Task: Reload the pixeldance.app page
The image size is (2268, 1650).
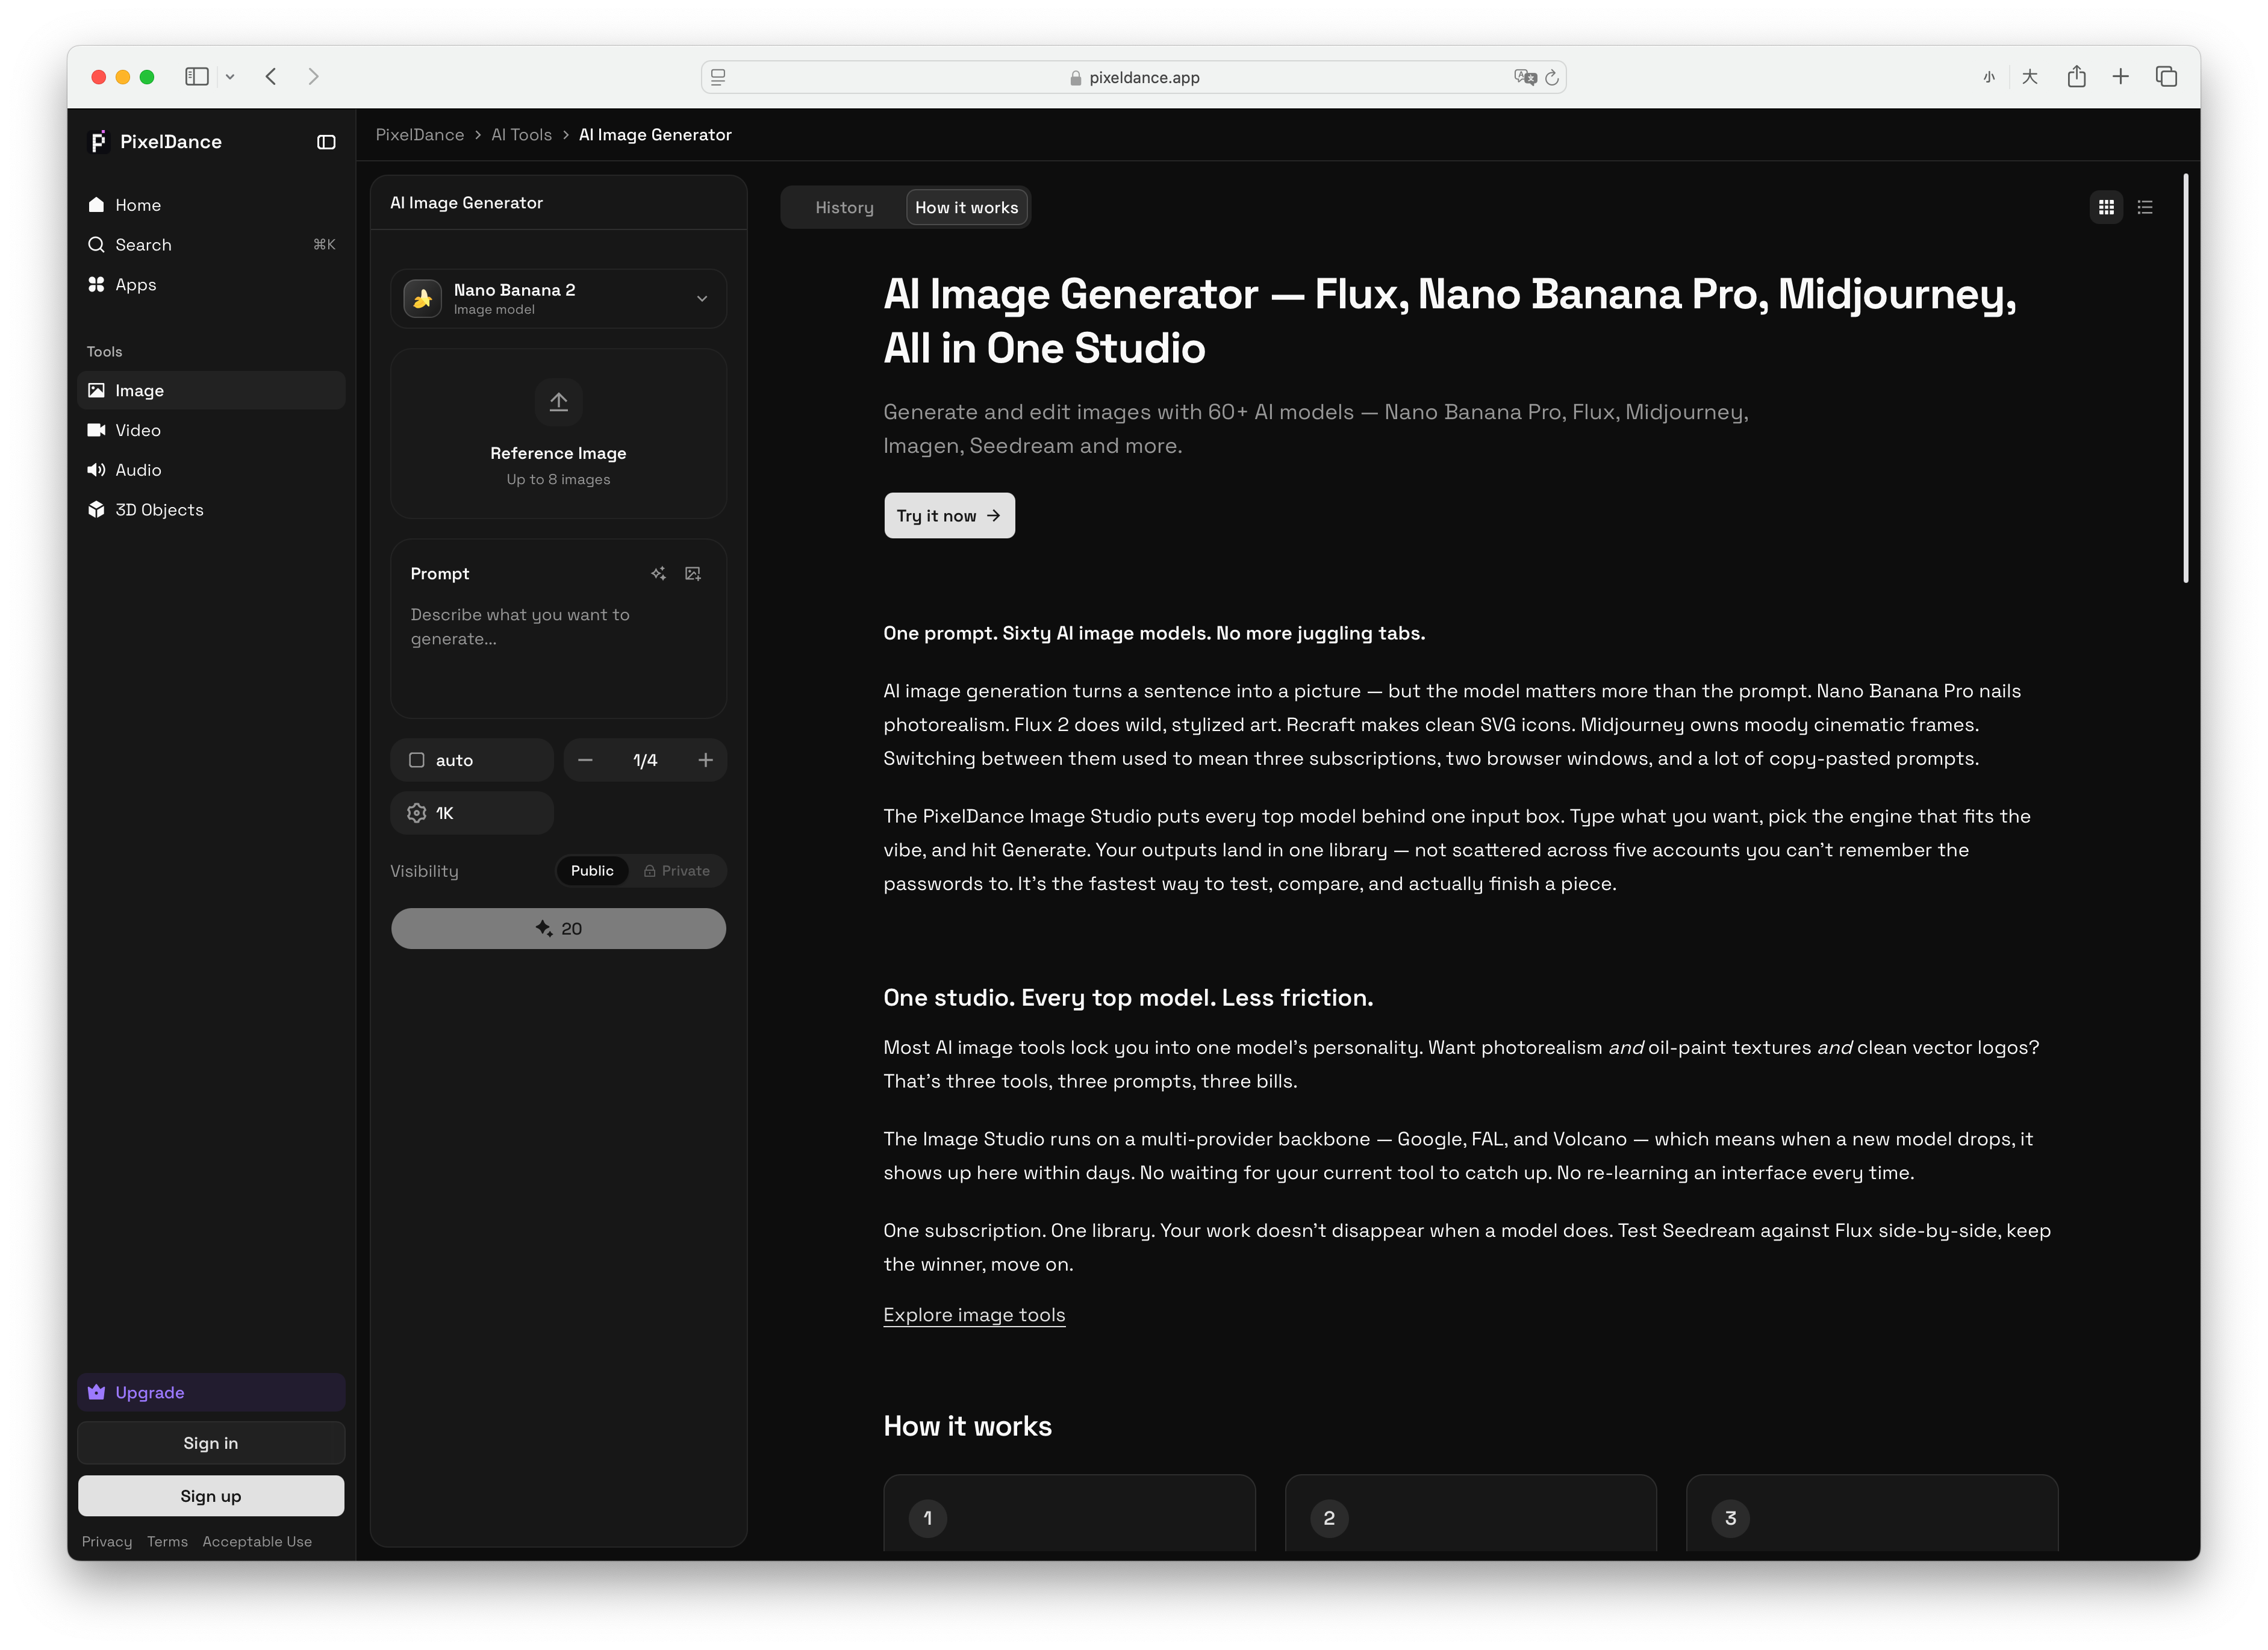Action: pyautogui.click(x=1552, y=77)
